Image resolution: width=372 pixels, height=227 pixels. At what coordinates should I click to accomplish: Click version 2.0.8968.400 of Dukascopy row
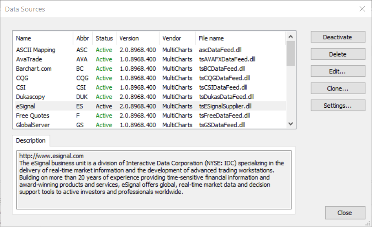pos(137,97)
